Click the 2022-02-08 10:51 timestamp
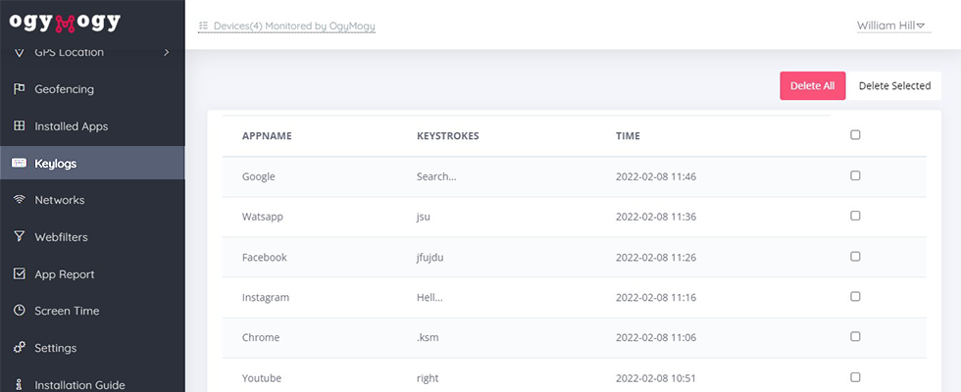Screen dimensions: 961x392 pyautogui.click(x=656, y=378)
